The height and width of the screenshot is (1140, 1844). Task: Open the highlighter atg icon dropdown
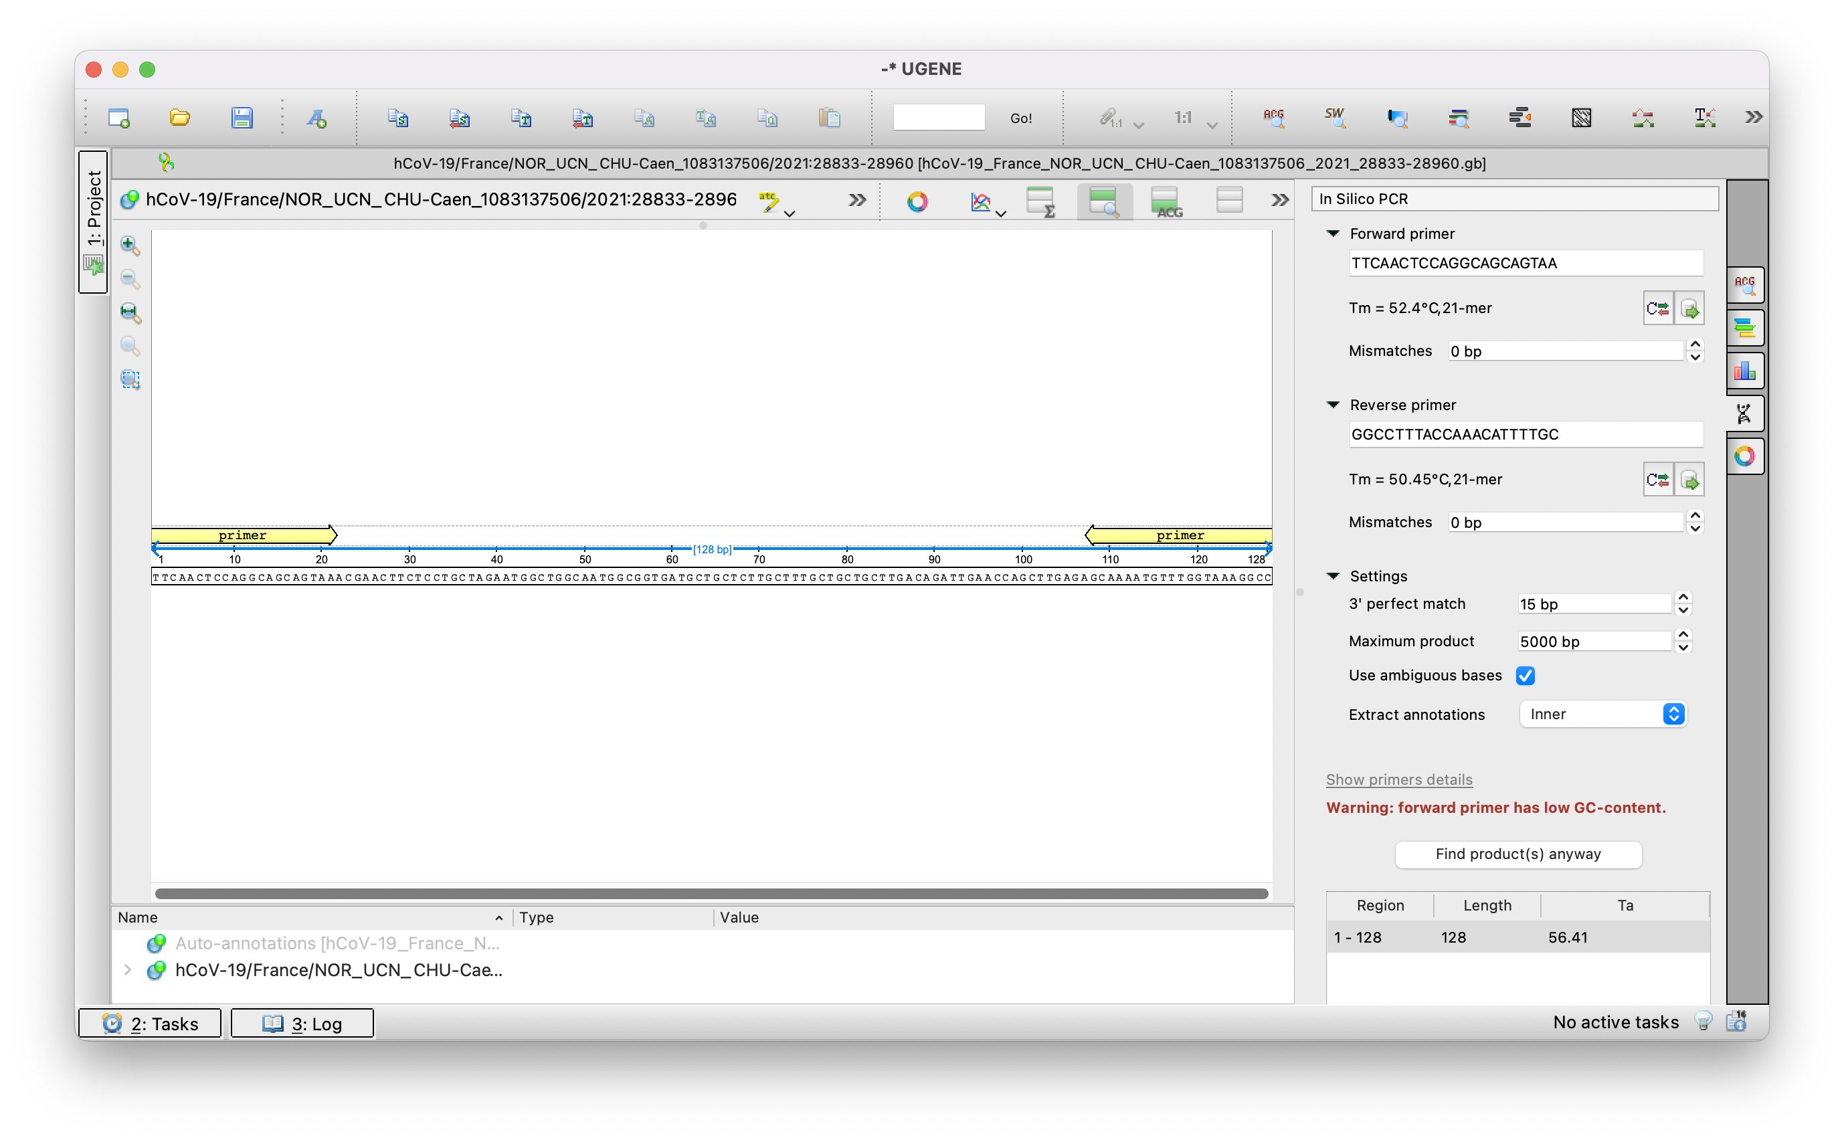[790, 214]
